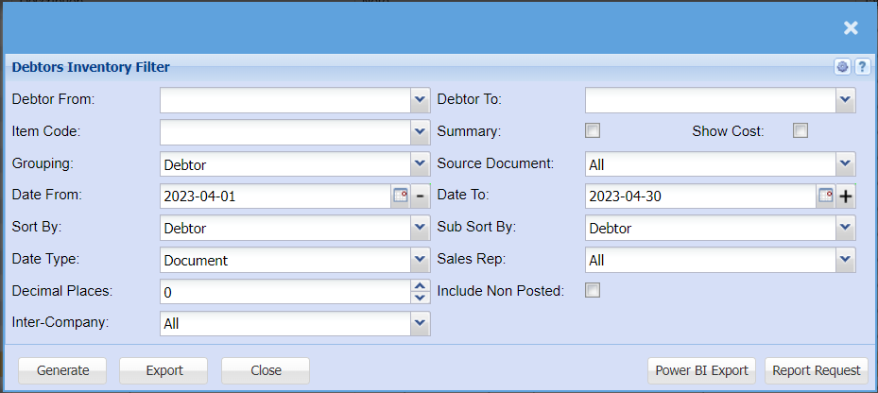
Task: Click the minus button beside Date From
Action: (x=421, y=196)
